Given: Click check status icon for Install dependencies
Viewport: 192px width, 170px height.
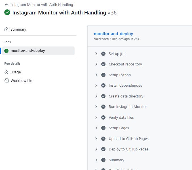Looking at the screenshot, I should point(103,86).
